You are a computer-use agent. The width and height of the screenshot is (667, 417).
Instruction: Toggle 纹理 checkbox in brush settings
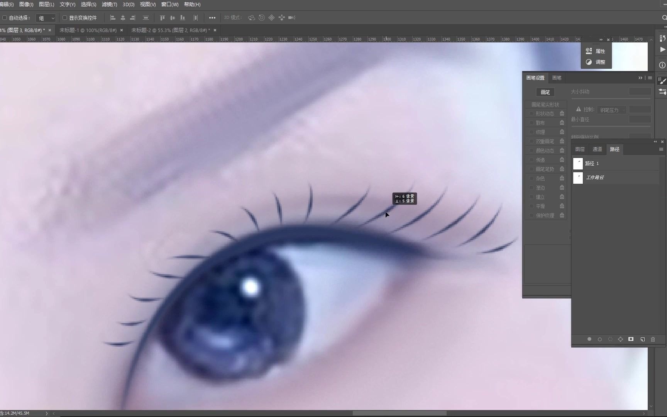[x=531, y=132]
